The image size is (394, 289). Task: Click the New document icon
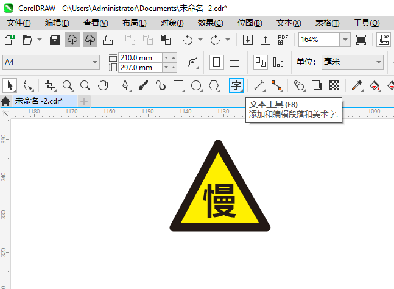point(10,40)
